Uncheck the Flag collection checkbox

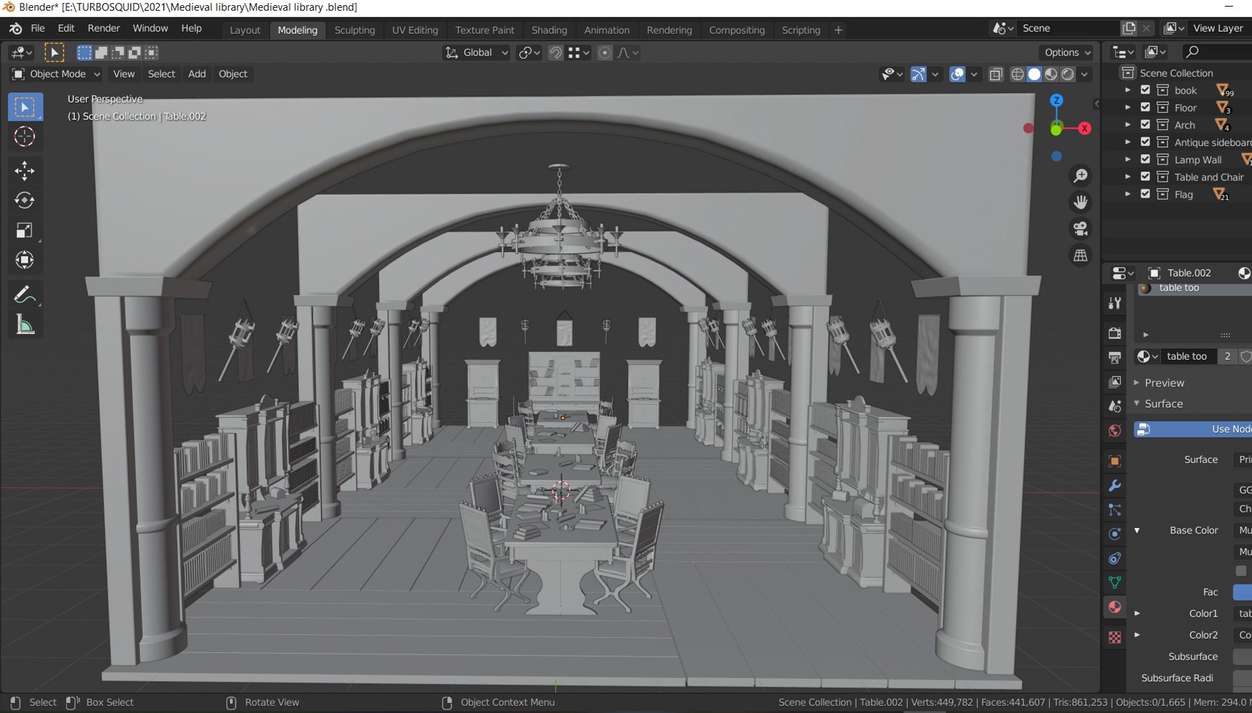coord(1146,193)
